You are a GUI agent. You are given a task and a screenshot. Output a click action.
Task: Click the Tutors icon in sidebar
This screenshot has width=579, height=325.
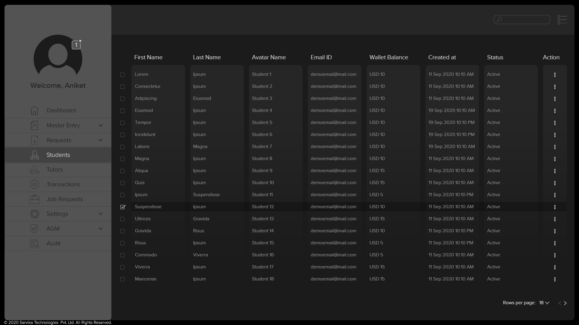point(34,170)
